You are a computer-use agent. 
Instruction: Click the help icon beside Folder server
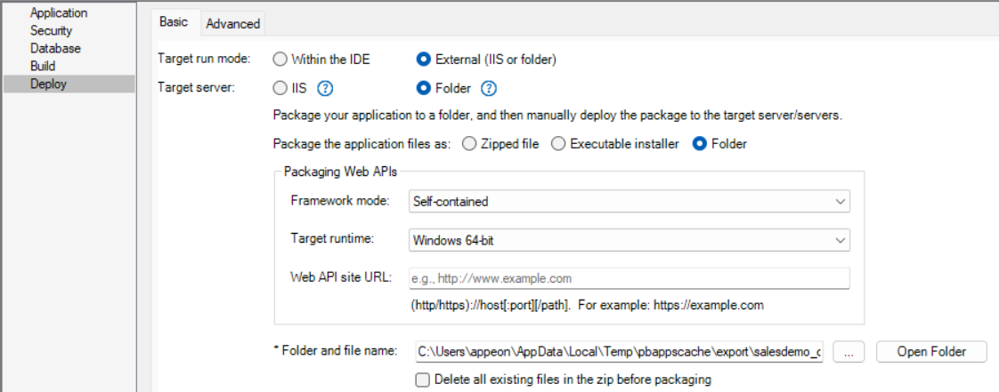click(x=489, y=88)
